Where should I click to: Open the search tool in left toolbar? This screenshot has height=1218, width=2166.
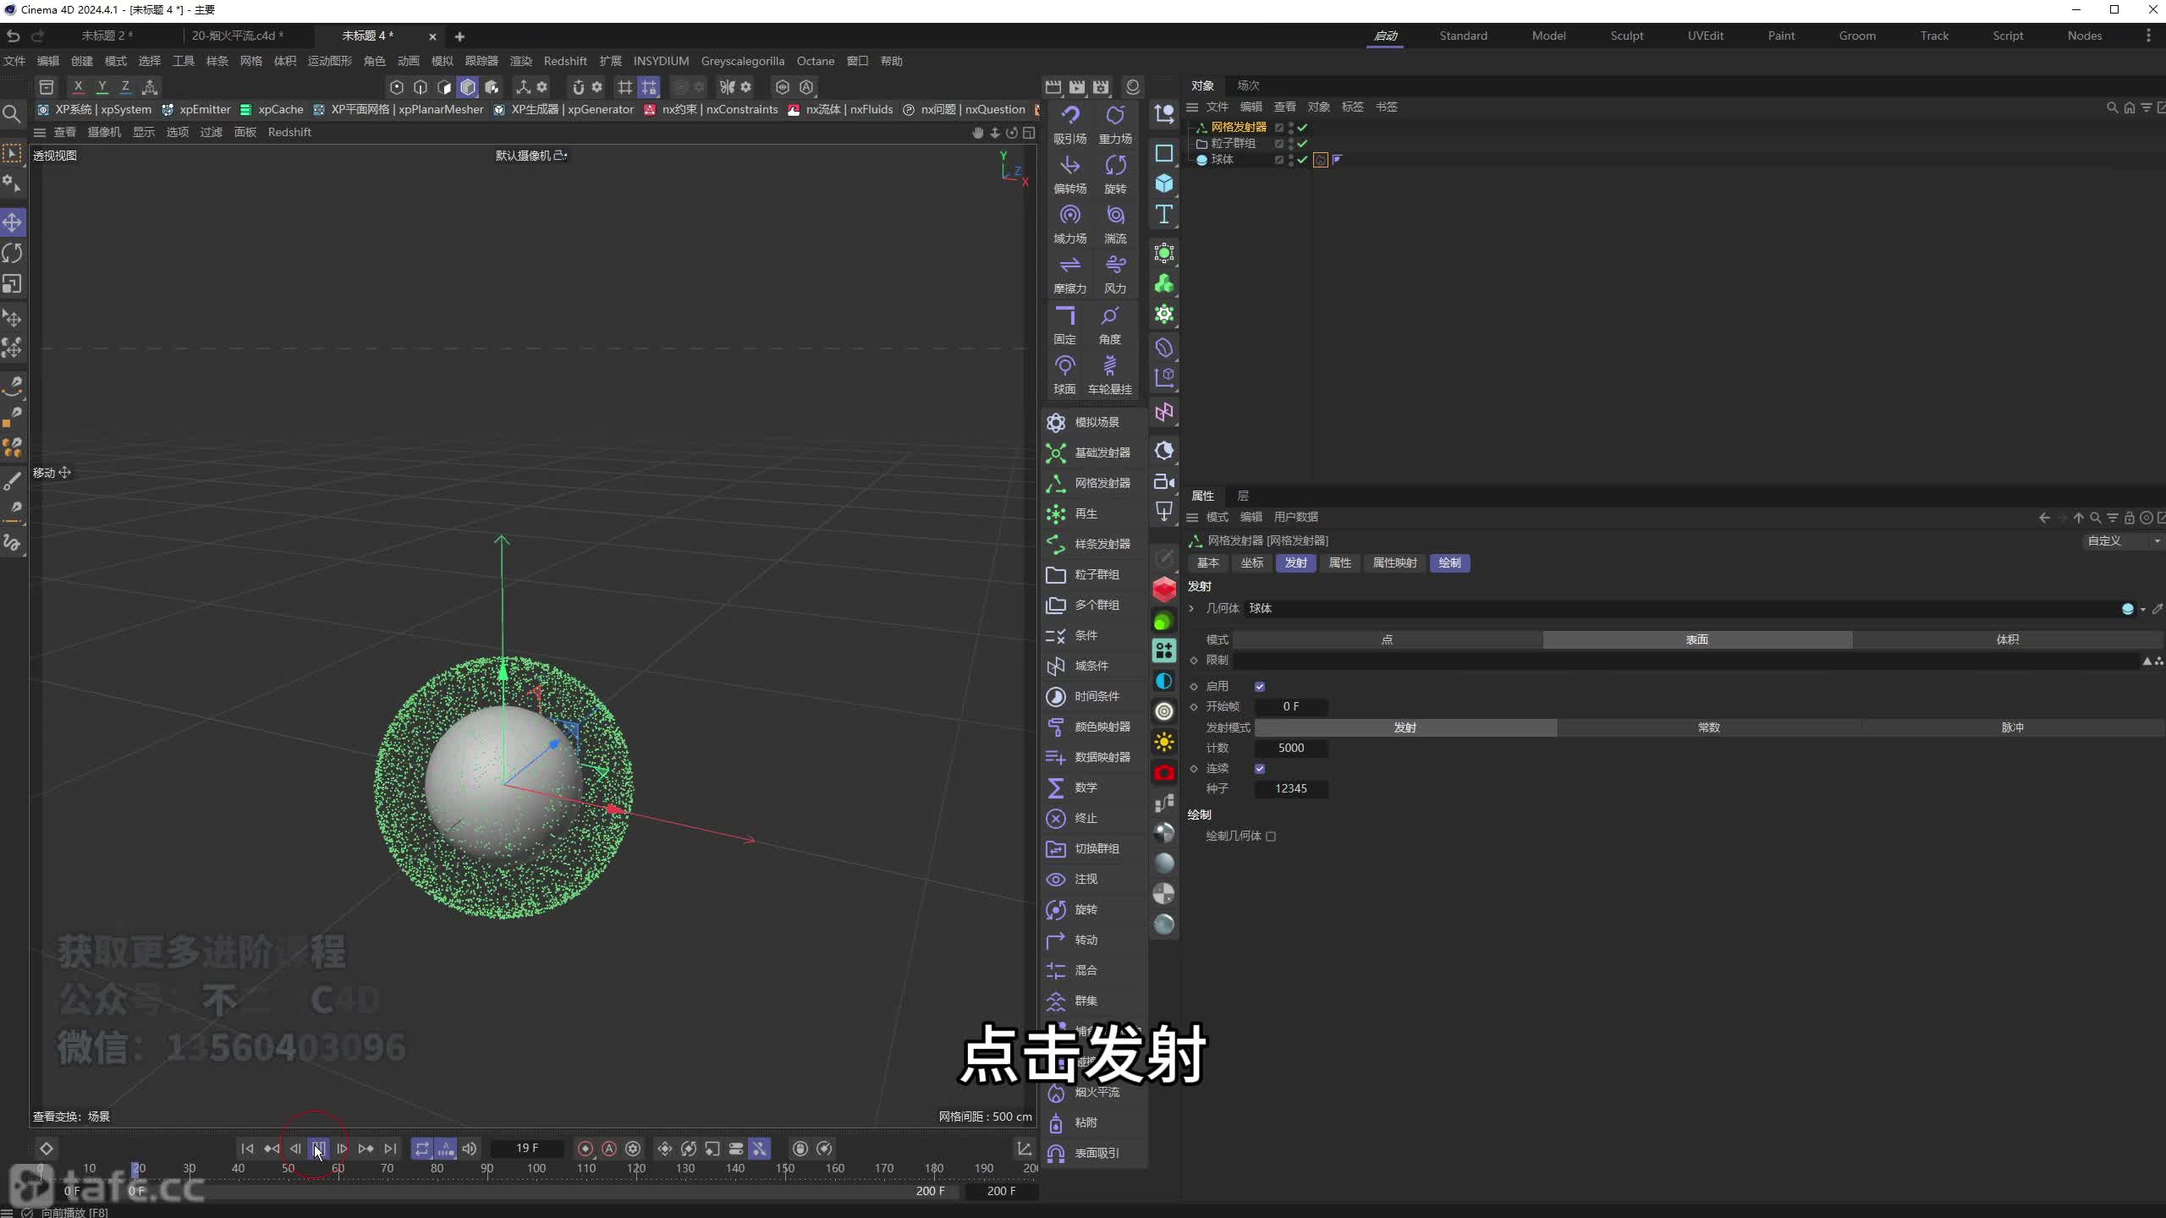click(12, 113)
